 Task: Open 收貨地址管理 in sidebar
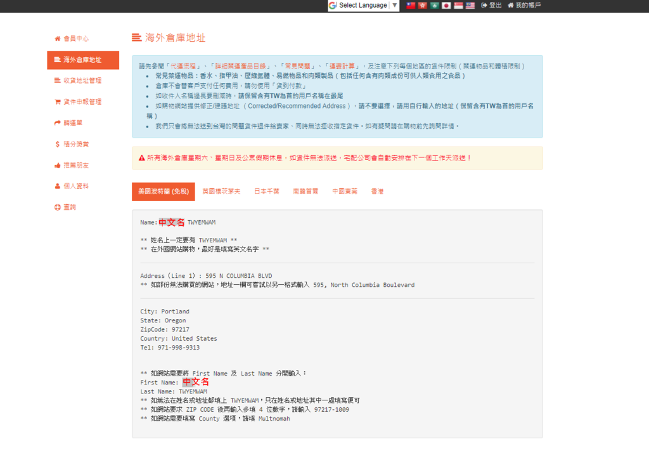click(x=82, y=81)
